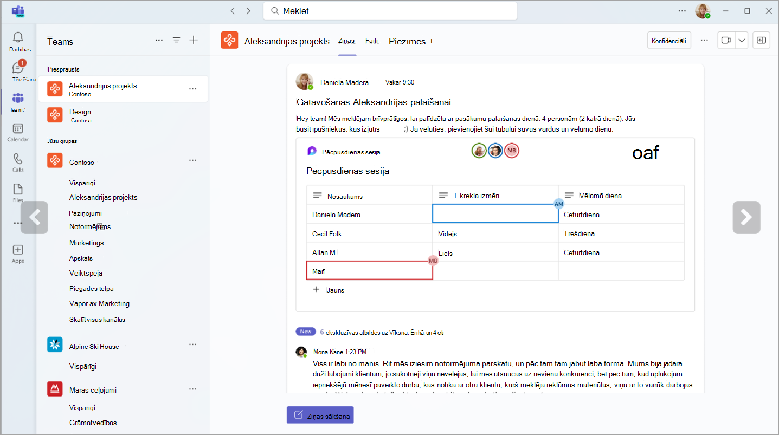Click the filter teams icon
This screenshot has height=435, width=779.
pyautogui.click(x=176, y=40)
